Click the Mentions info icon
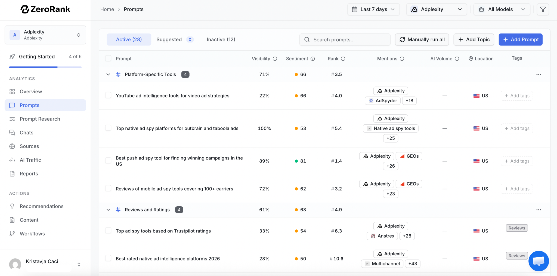 (402, 59)
